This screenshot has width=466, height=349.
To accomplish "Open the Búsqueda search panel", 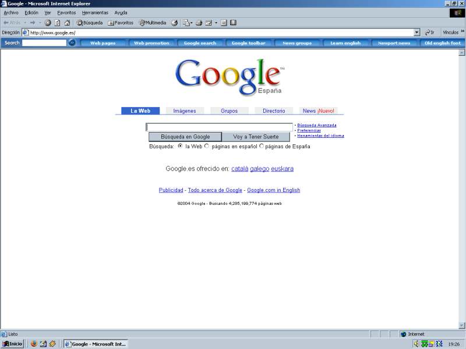I will click(90, 23).
